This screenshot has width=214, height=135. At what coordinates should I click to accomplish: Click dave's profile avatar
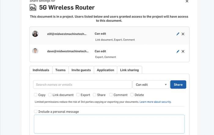[35, 51]
